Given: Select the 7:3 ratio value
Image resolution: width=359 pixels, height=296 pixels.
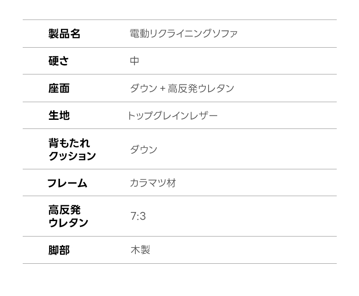Looking at the screenshot, I should pyautogui.click(x=138, y=216).
